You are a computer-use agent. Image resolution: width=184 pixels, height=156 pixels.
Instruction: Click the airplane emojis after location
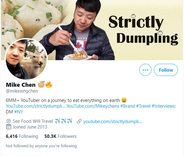[64, 121]
